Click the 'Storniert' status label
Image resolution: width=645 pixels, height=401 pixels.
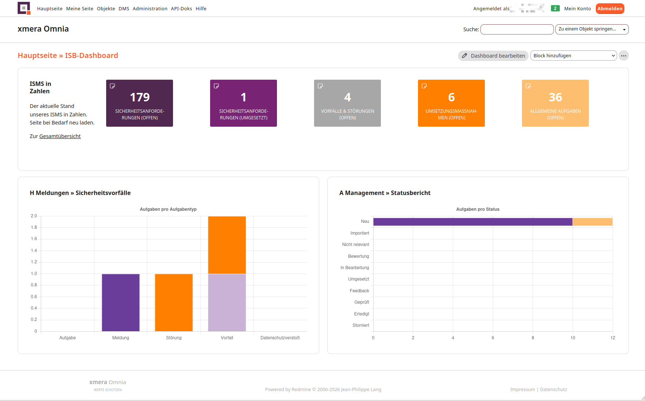pyautogui.click(x=361, y=325)
